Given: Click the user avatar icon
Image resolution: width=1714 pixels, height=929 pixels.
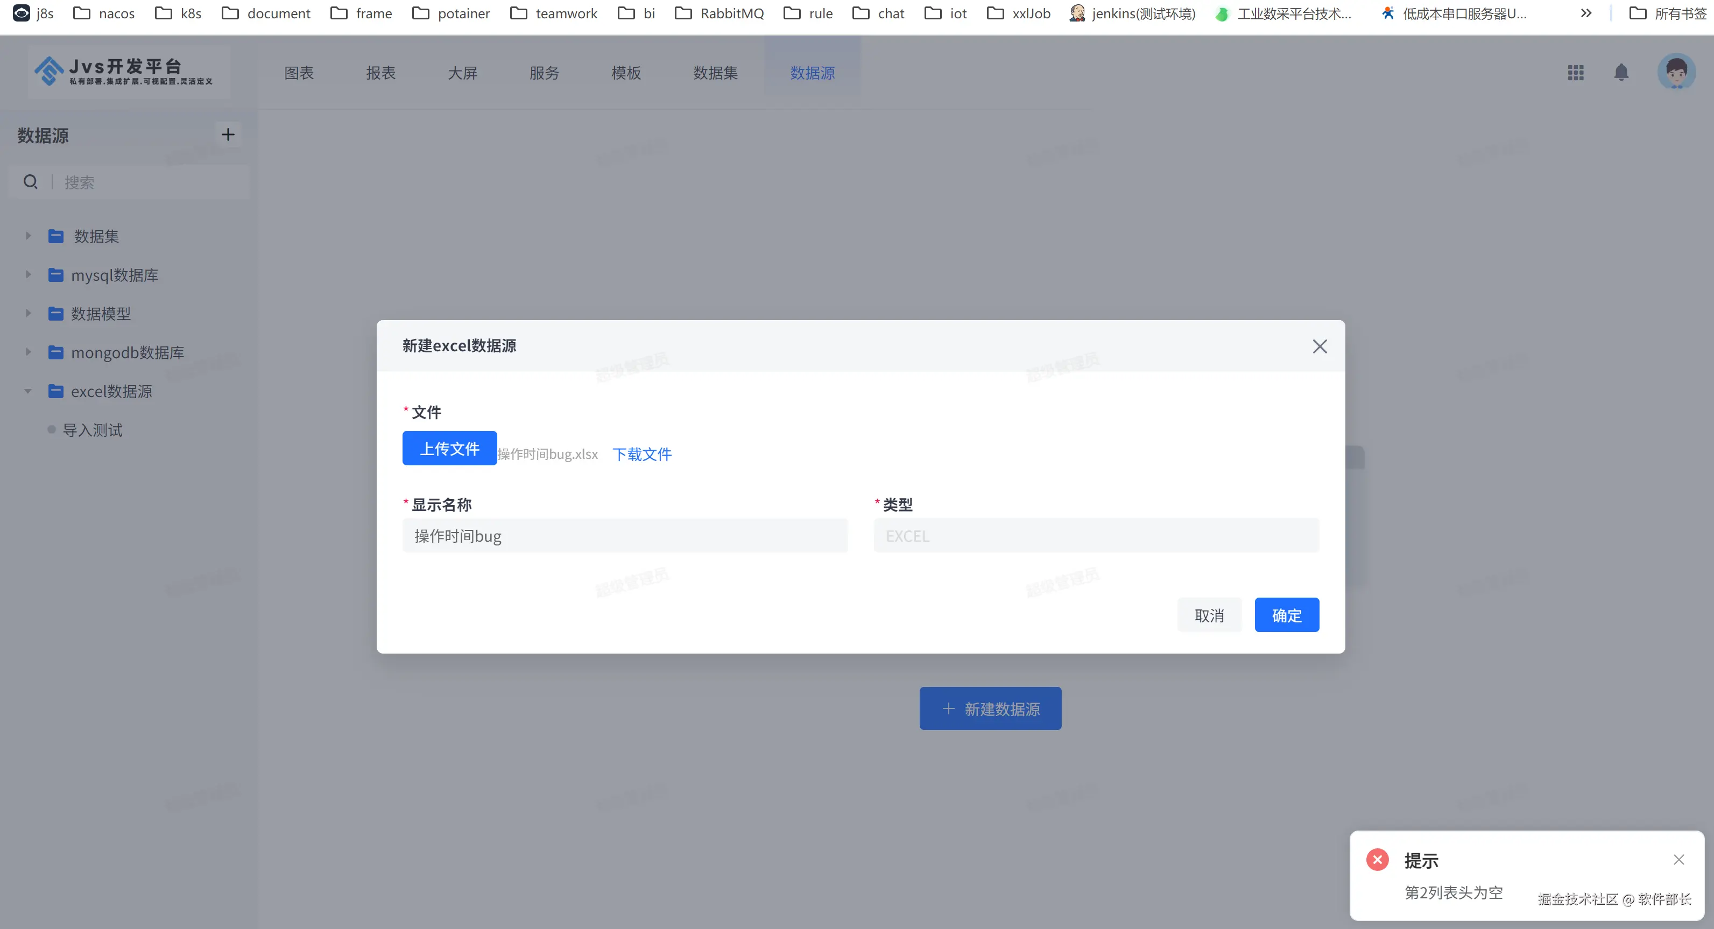Looking at the screenshot, I should pos(1675,72).
